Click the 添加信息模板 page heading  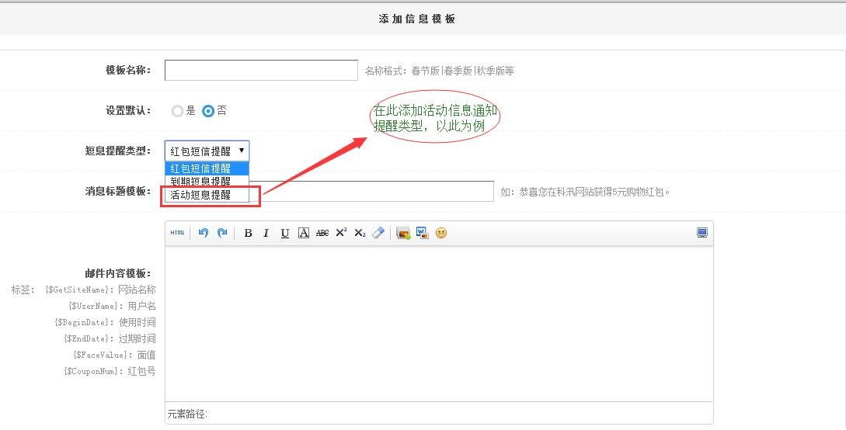(417, 19)
